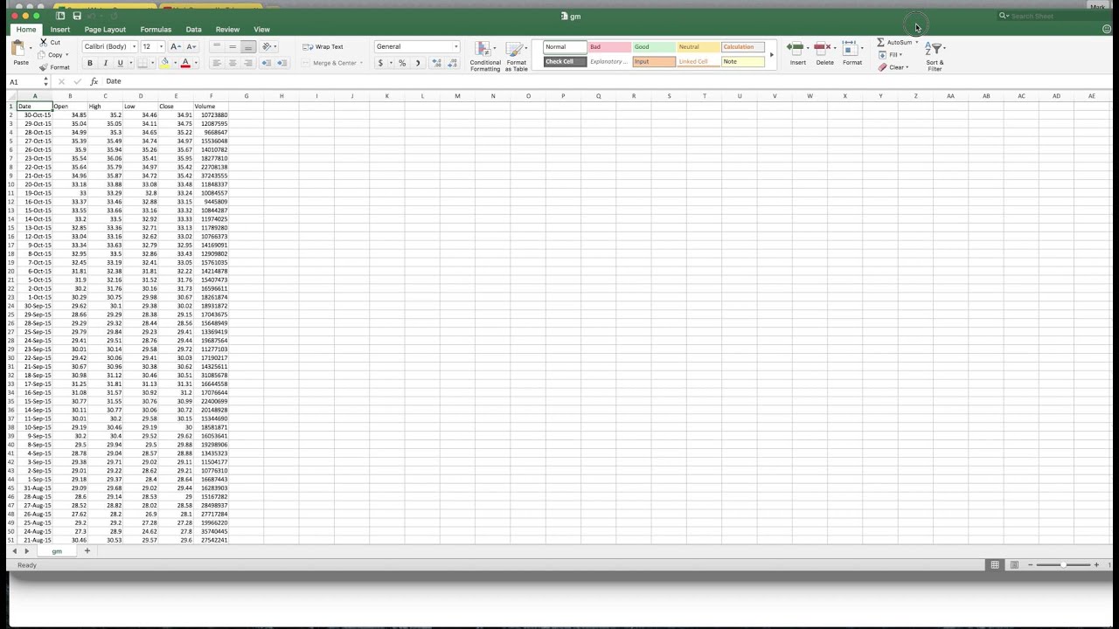Toggle the sidebar layout icon in title bar

click(x=60, y=16)
